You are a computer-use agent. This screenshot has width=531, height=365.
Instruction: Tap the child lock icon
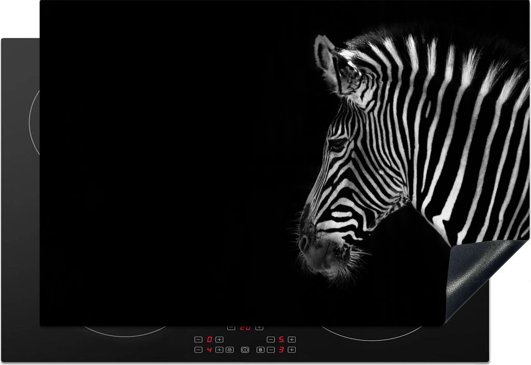click(x=229, y=350)
